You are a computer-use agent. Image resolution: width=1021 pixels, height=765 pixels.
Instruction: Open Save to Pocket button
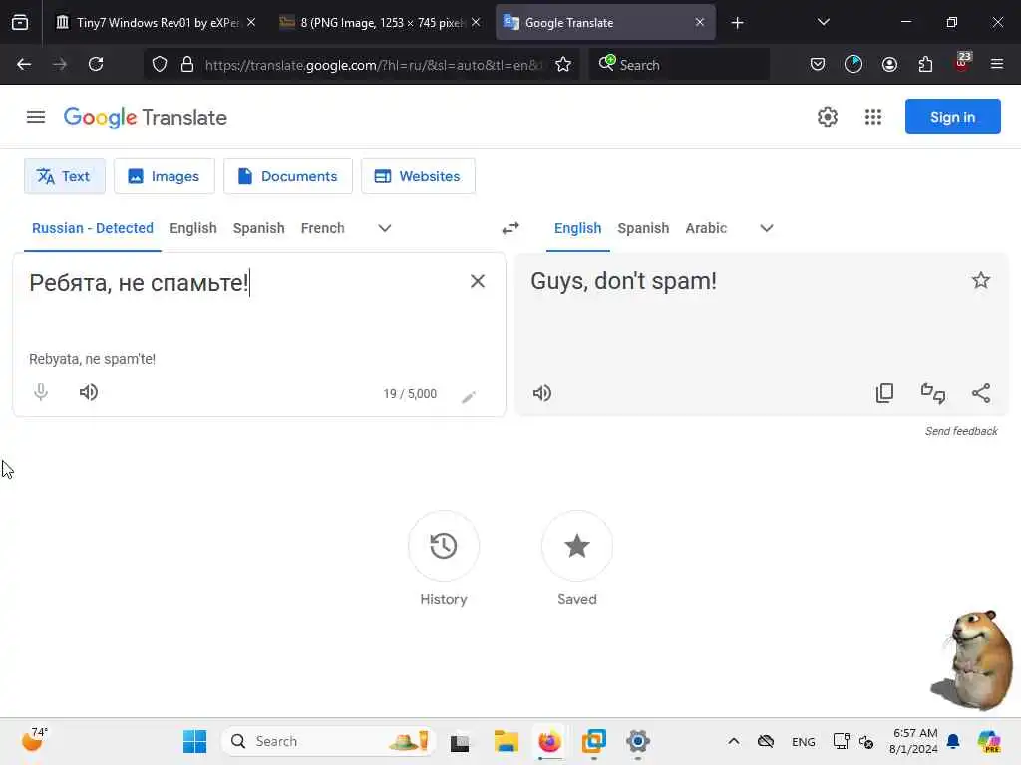(818, 65)
